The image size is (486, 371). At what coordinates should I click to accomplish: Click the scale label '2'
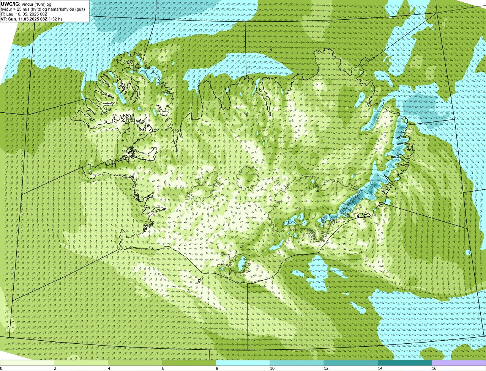click(x=55, y=368)
